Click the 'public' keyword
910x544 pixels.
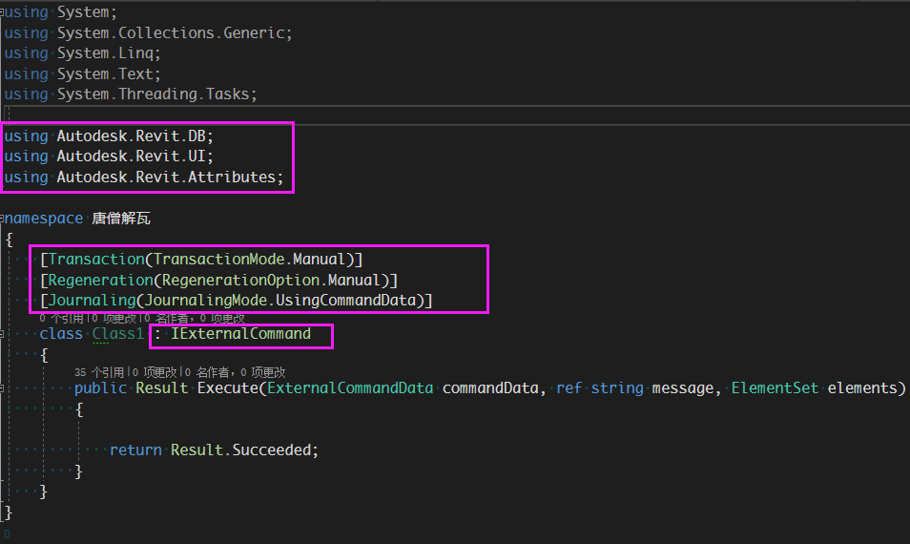pyautogui.click(x=100, y=387)
